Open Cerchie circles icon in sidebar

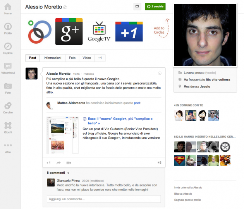click(x=8, y=108)
